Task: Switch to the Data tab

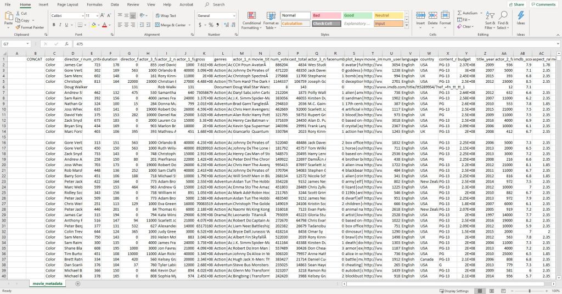Action: (115, 4)
